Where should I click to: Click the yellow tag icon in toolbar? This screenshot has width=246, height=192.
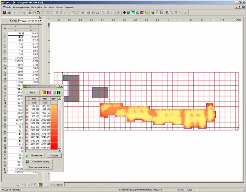[147, 13]
